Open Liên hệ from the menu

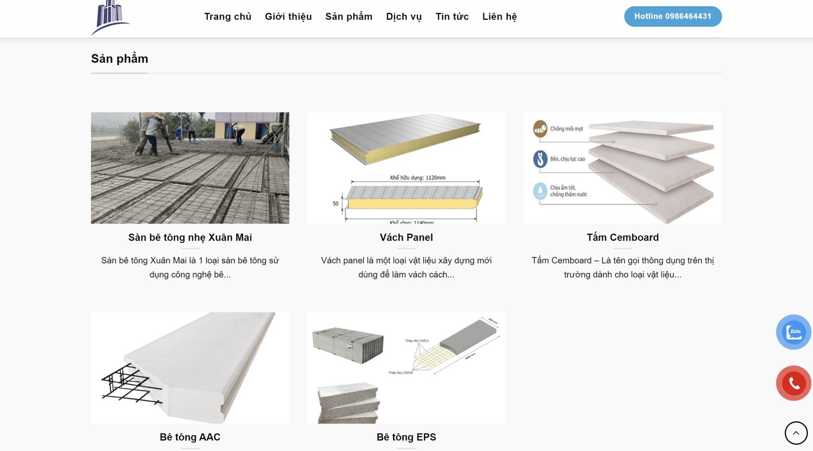[499, 17]
